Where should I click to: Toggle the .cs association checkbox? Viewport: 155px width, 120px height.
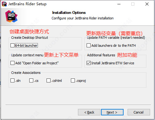[31, 81]
